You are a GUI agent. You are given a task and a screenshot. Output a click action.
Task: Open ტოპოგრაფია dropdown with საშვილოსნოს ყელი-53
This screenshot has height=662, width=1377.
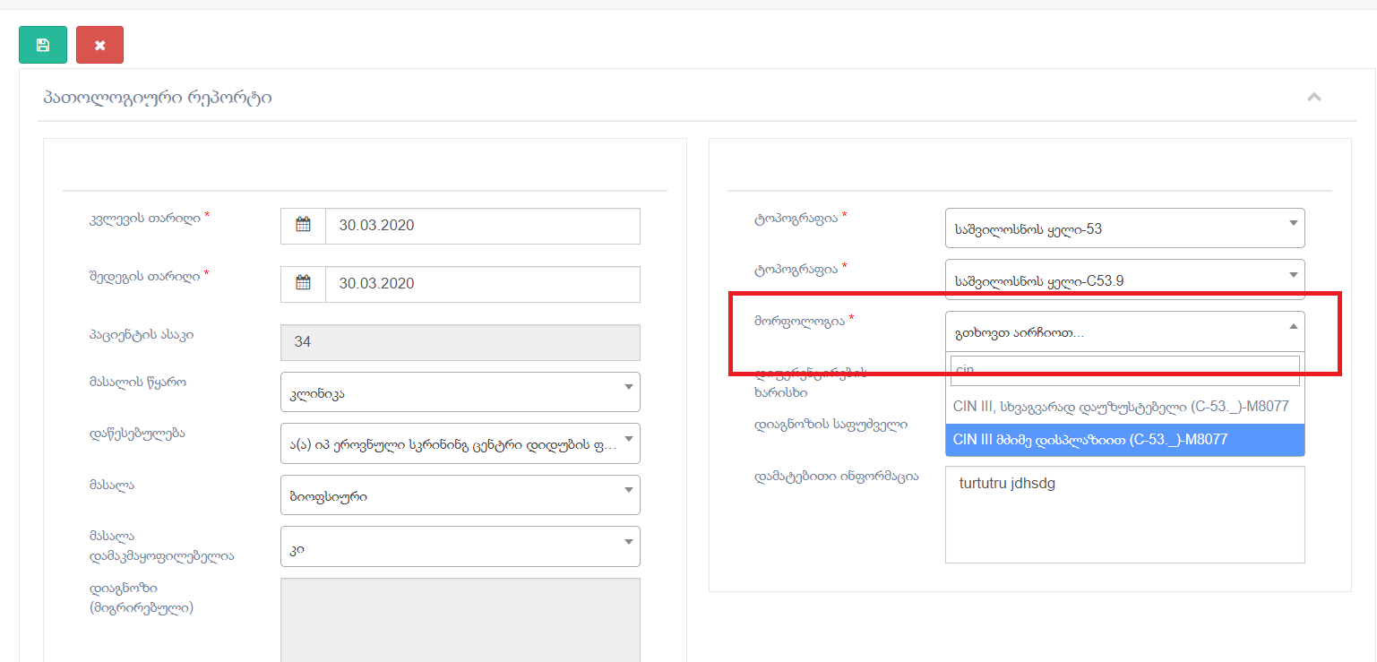pos(1124,228)
